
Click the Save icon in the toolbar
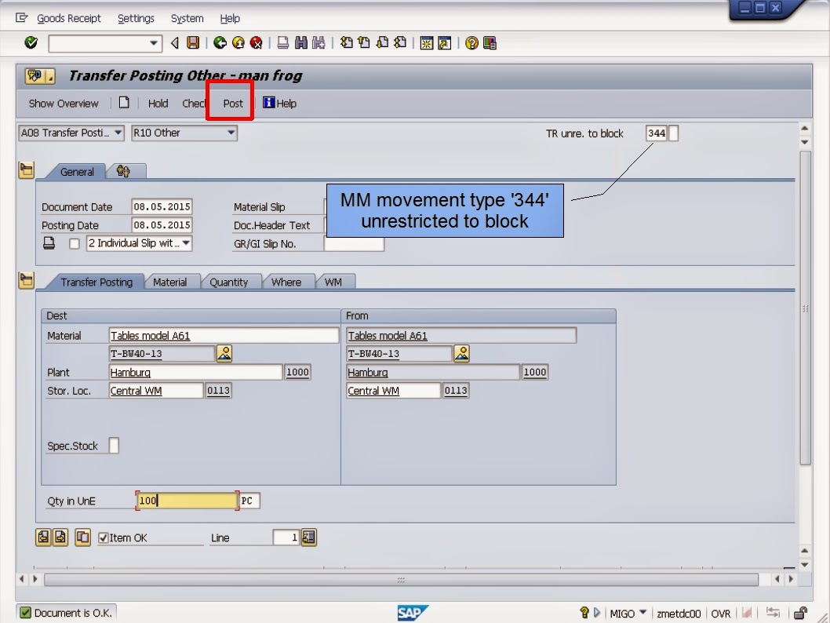tap(194, 43)
